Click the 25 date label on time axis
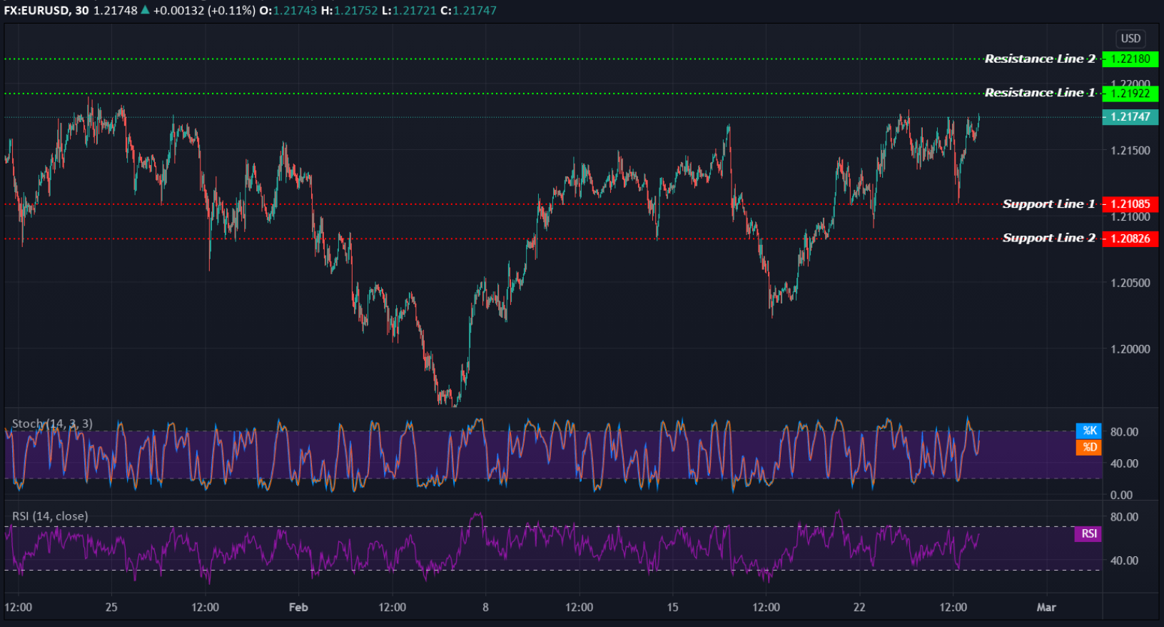1164x627 pixels. [111, 607]
